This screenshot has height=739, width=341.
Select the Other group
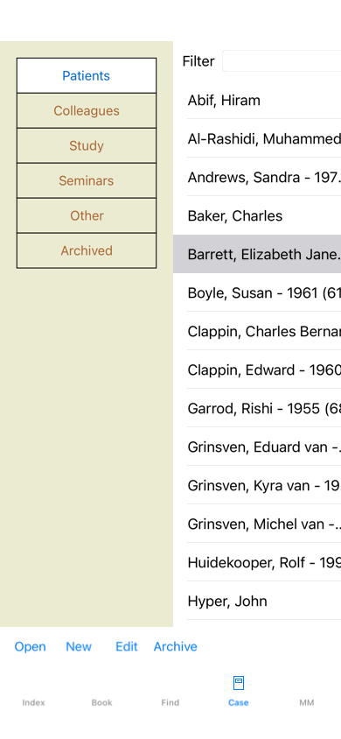[x=87, y=215]
